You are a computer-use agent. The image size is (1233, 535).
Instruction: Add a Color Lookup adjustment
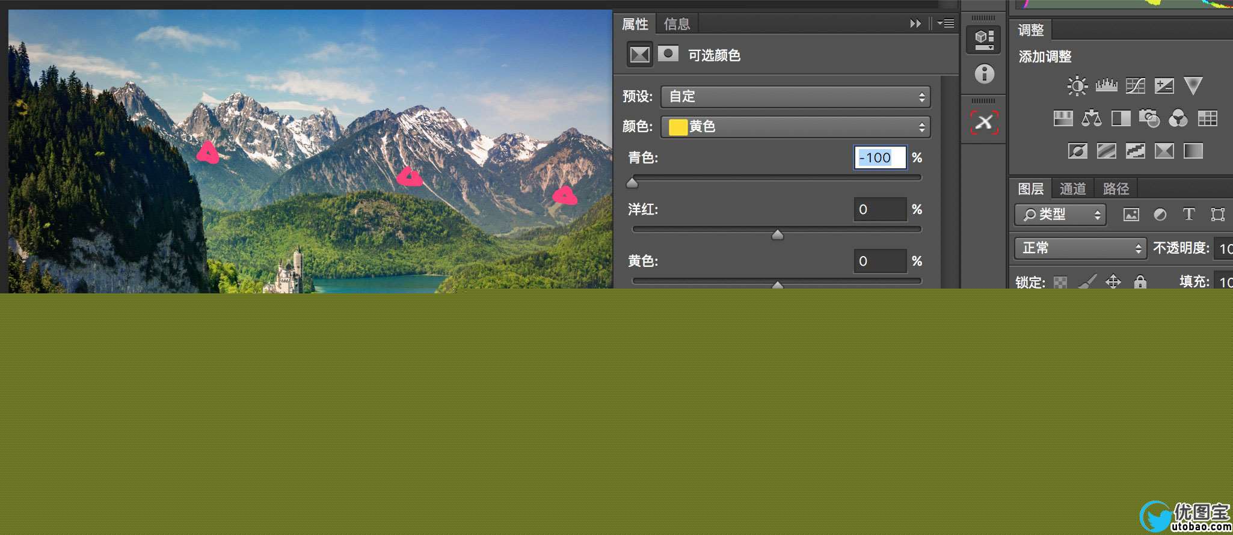coord(1208,118)
